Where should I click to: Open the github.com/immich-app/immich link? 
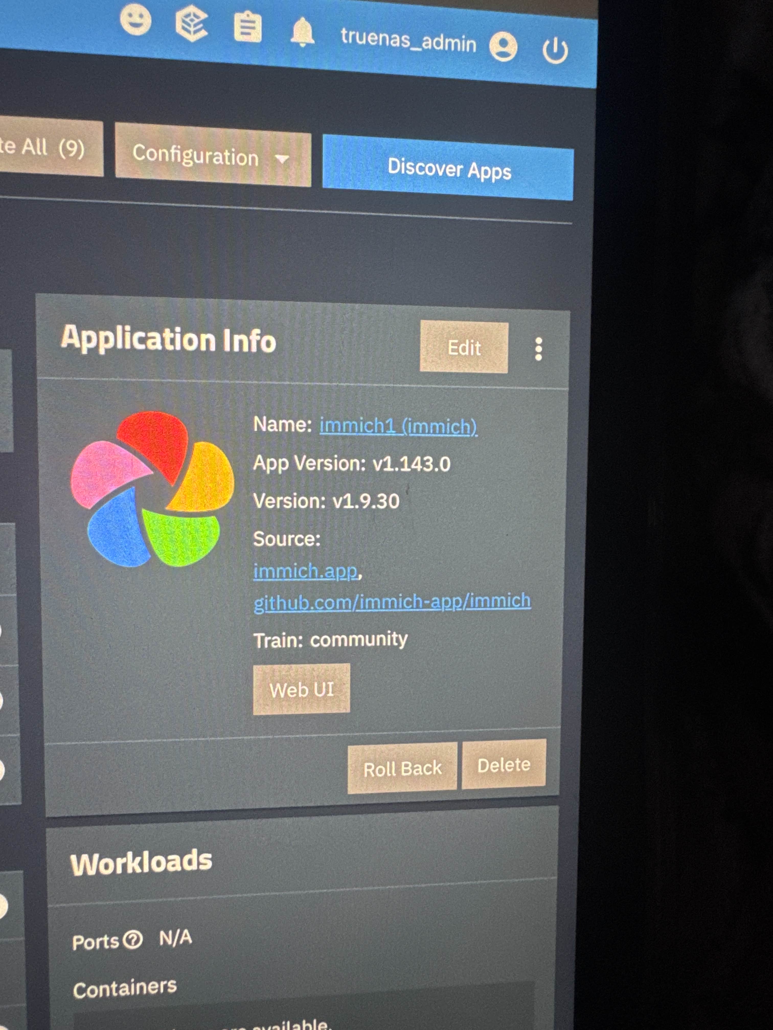[x=392, y=602]
